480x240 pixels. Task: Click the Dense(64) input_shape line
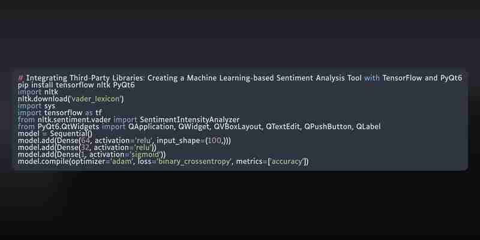[124, 141]
